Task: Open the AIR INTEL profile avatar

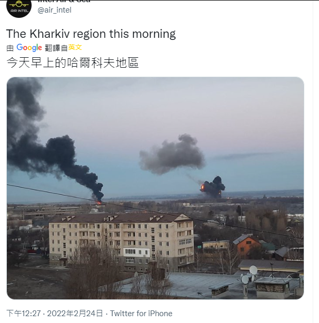Action: 19,8
